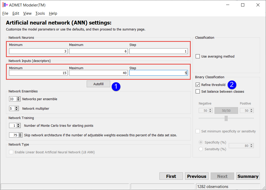This screenshot has height=190, width=266.
Task: Proceed to the Summary page
Action: (248, 176)
